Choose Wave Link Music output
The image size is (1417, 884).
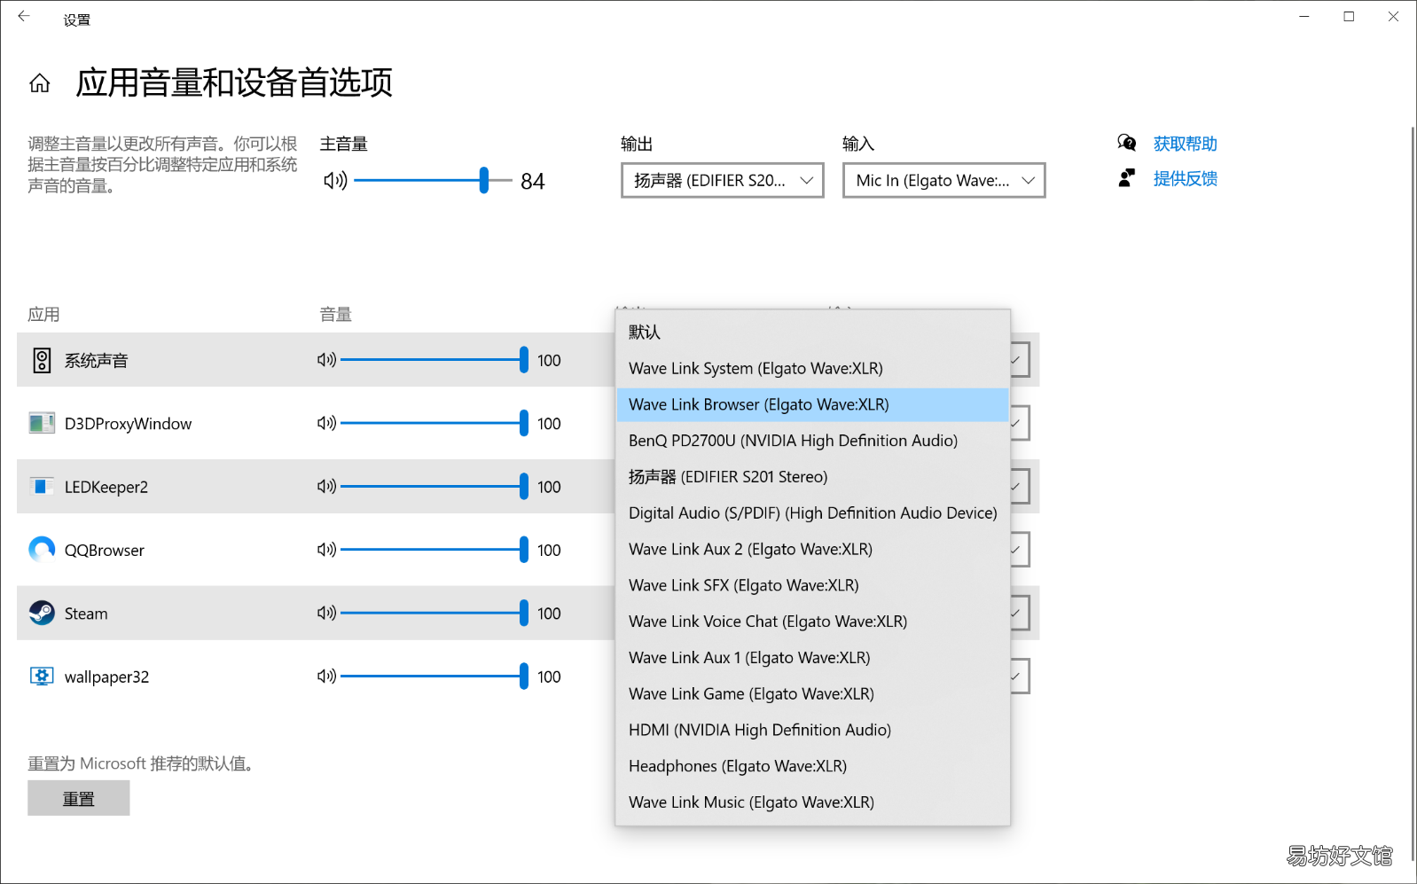point(812,802)
